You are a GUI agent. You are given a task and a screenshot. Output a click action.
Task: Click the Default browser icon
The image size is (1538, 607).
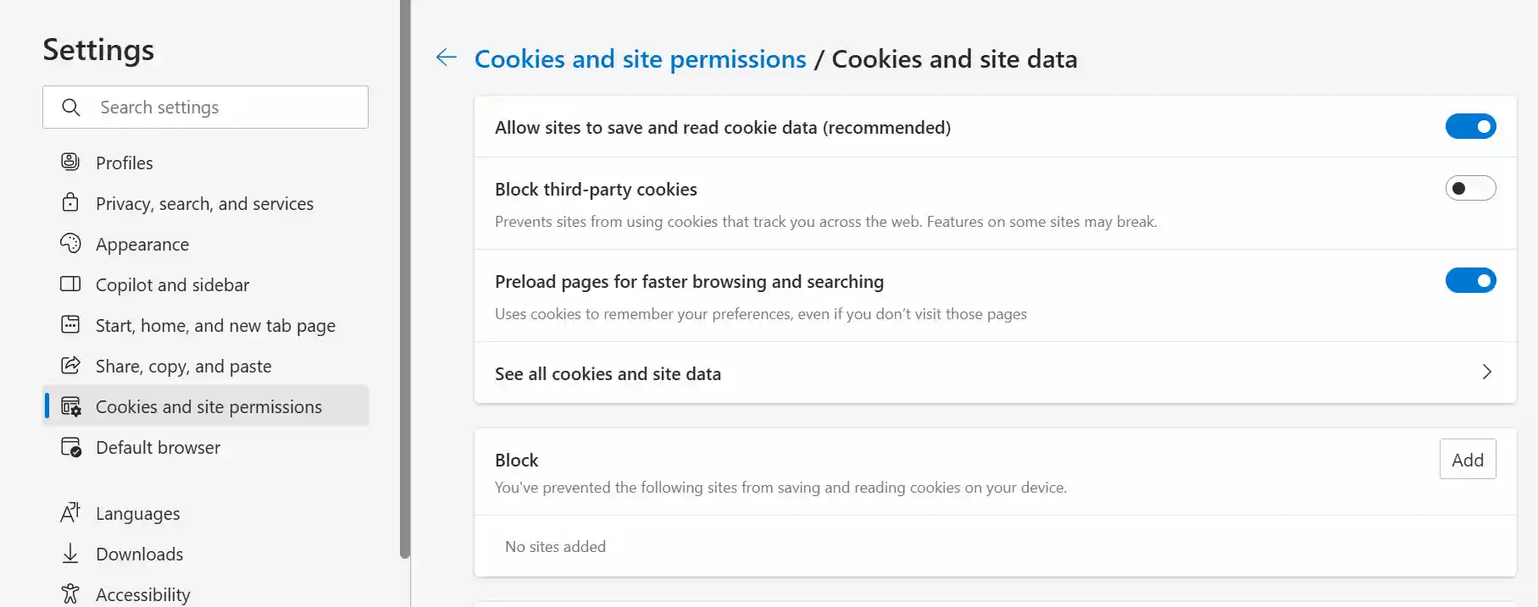[71, 447]
